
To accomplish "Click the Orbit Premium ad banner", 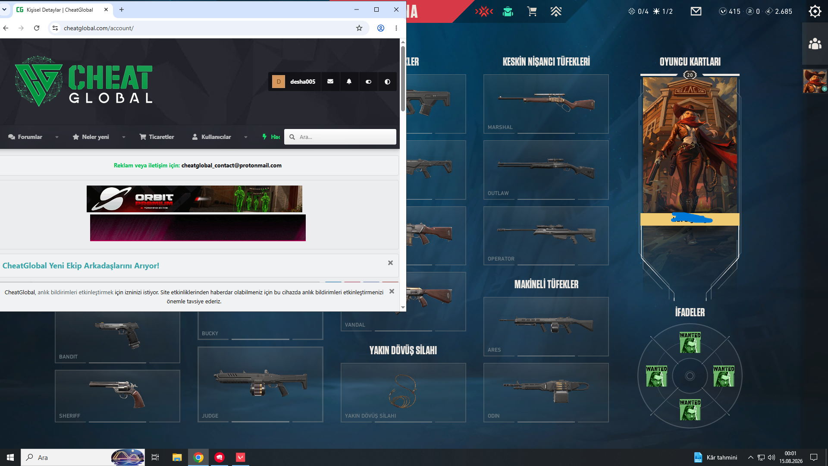I will 194,199.
